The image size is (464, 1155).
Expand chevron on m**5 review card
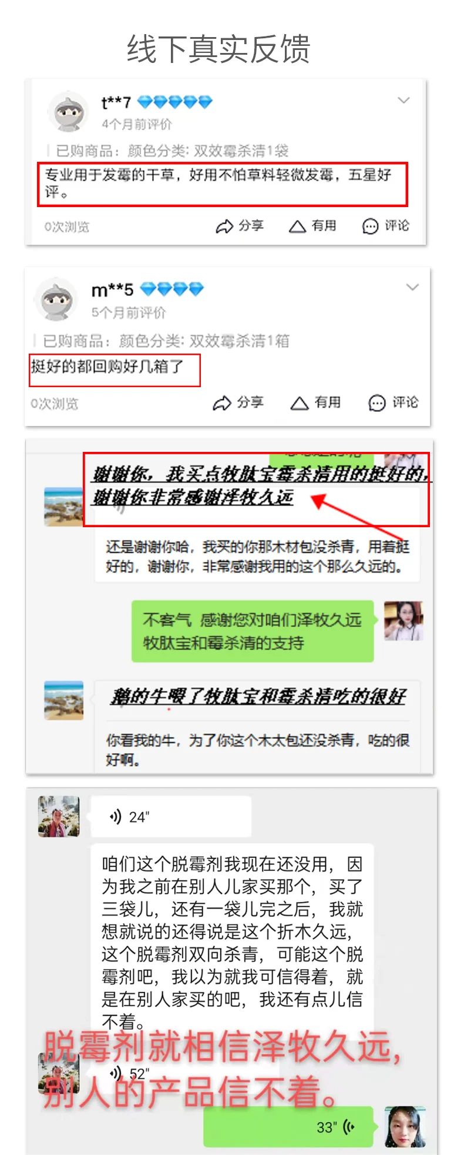(412, 287)
